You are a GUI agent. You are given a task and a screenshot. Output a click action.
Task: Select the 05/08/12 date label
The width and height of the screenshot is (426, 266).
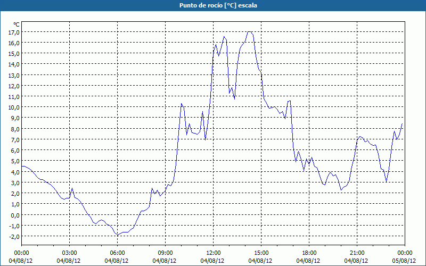[x=404, y=261]
